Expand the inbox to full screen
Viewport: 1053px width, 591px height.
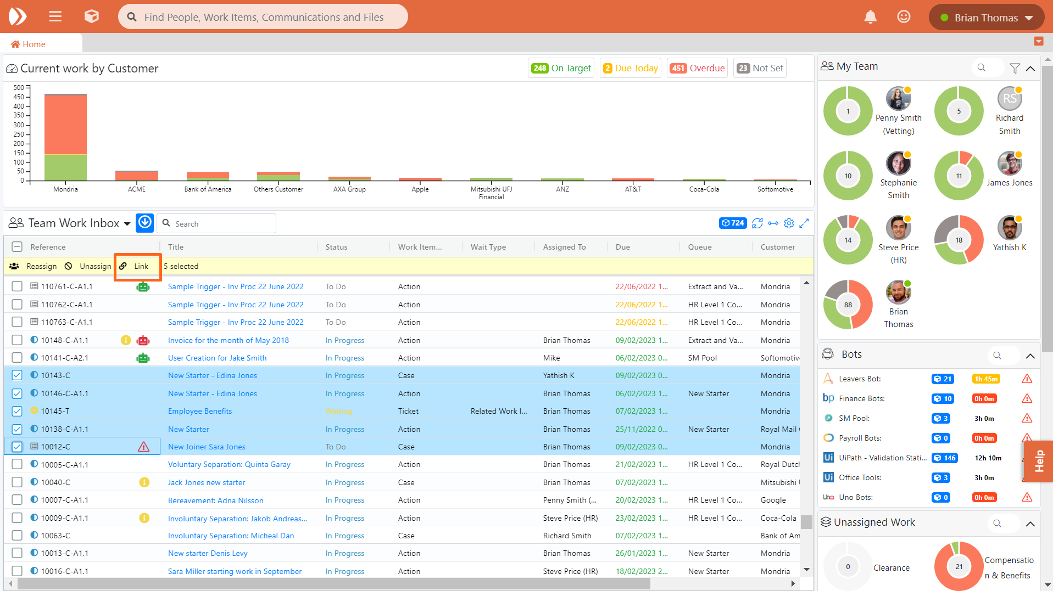pos(804,223)
